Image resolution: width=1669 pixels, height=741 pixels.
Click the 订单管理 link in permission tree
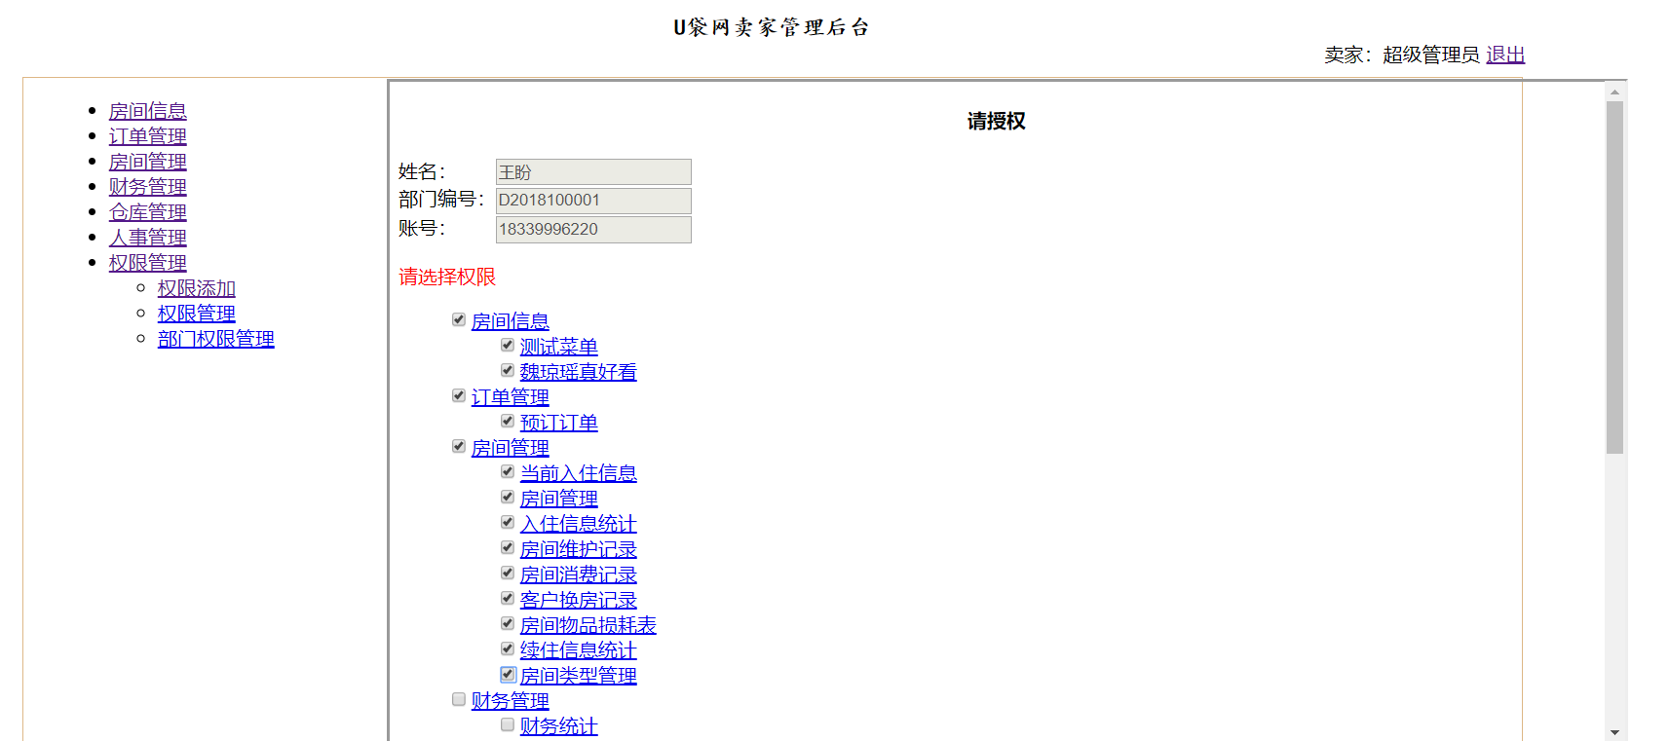coord(510,397)
